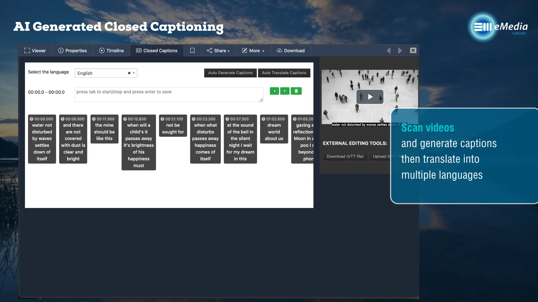538x302 pixels.
Task: Open the More dropdown menu
Action: point(253,51)
